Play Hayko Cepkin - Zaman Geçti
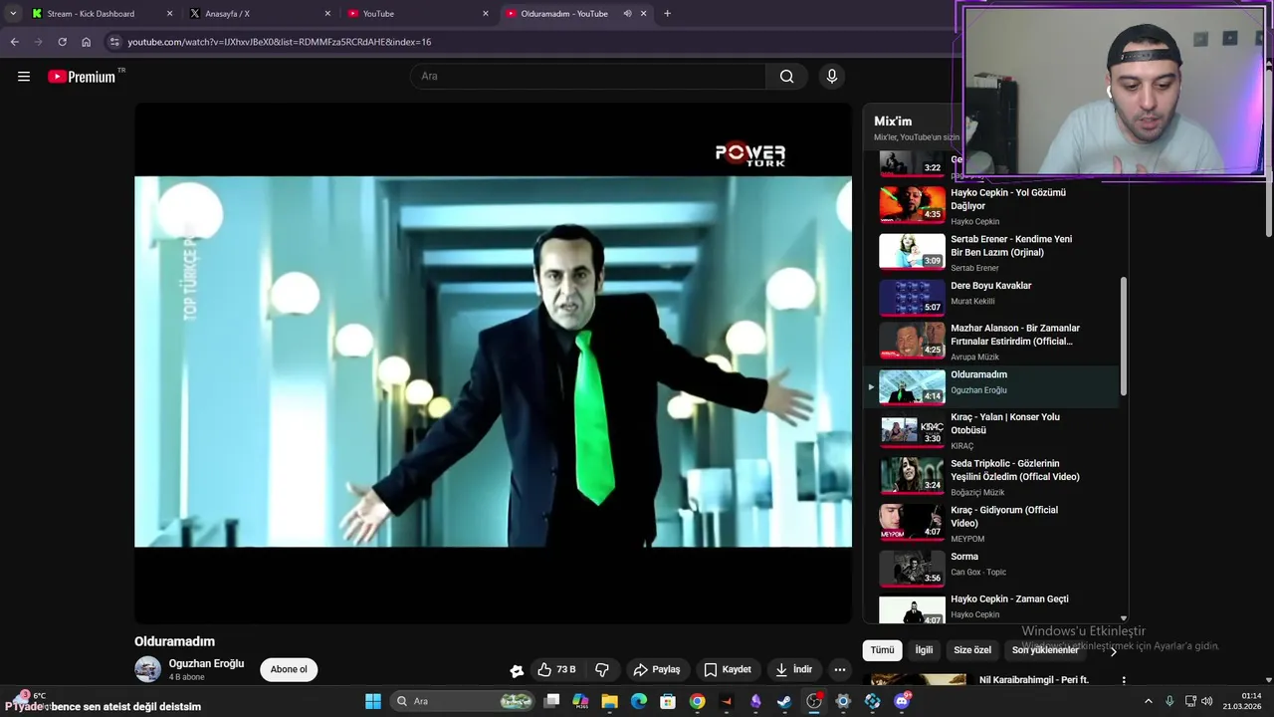The width and height of the screenshot is (1274, 717). pos(990,606)
